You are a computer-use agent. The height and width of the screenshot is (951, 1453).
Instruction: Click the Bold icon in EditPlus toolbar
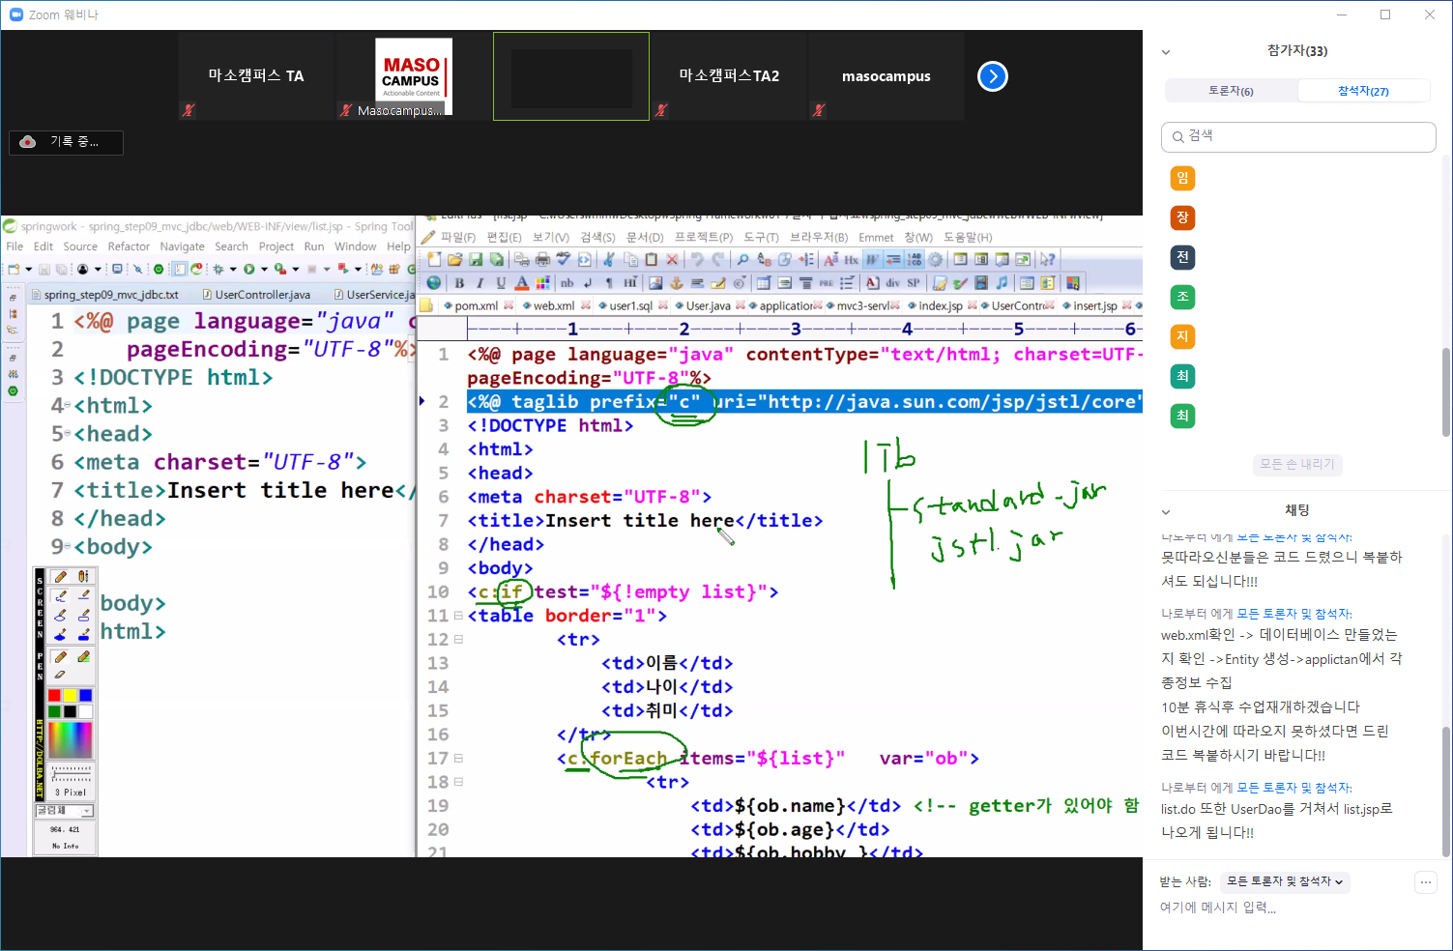click(459, 283)
